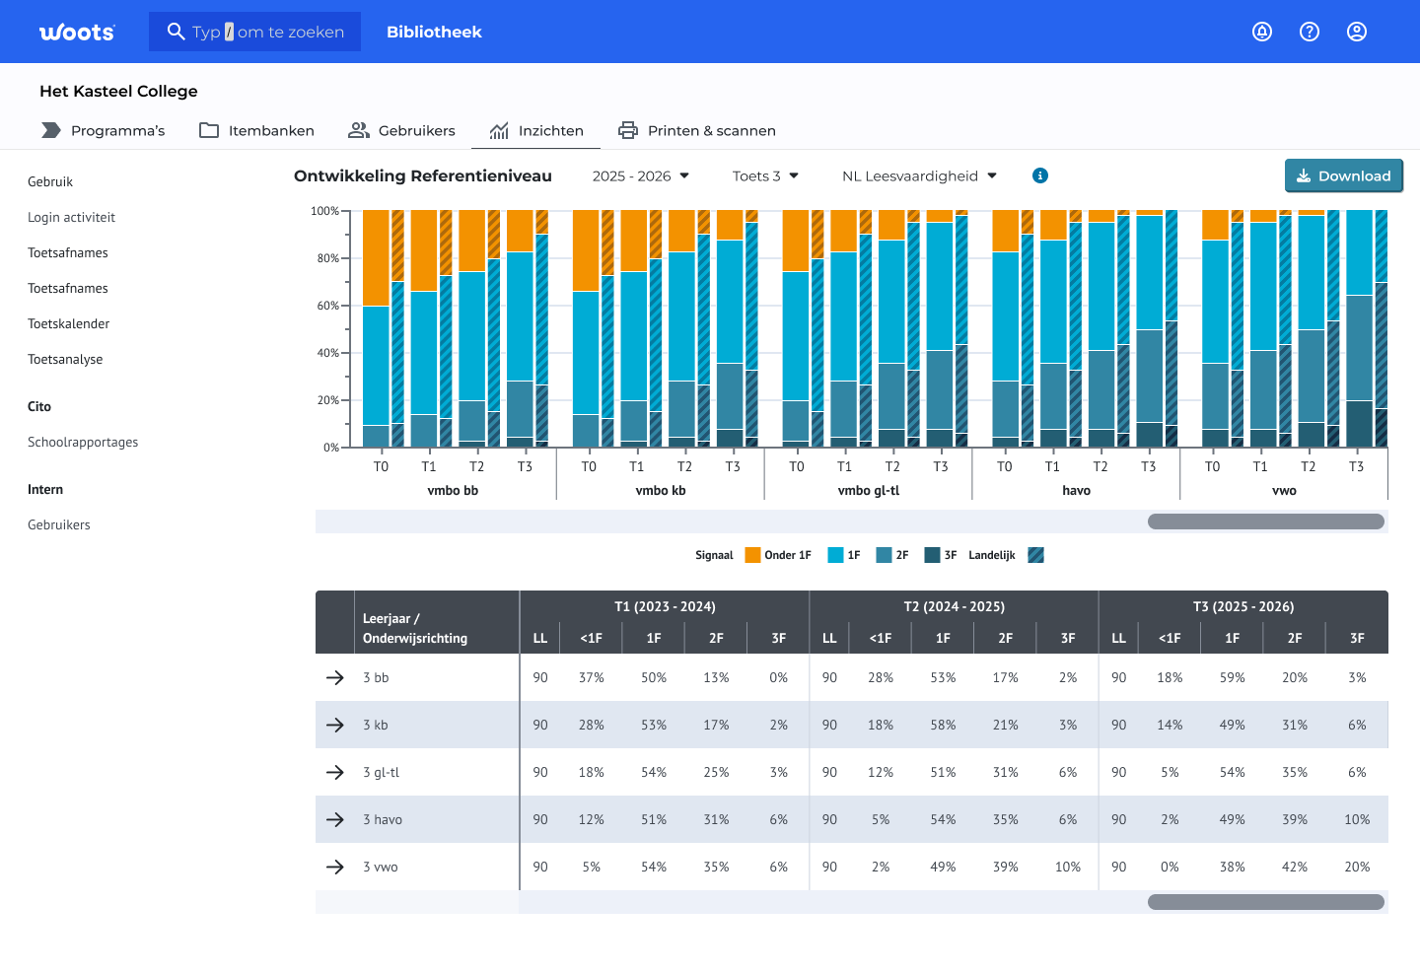The width and height of the screenshot is (1420, 974).
Task: Open the help question mark icon
Action: (x=1310, y=32)
